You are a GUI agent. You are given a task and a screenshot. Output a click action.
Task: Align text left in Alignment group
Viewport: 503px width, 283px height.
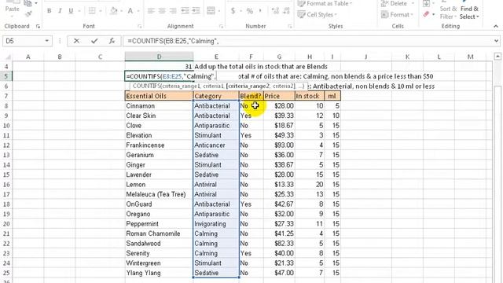click(x=151, y=11)
